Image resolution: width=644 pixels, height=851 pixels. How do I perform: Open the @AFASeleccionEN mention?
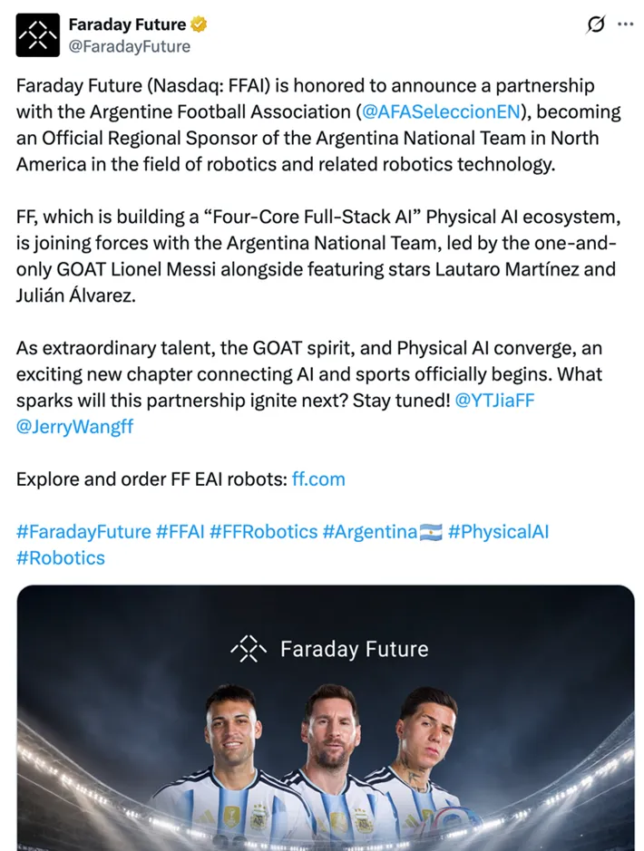pos(441,111)
